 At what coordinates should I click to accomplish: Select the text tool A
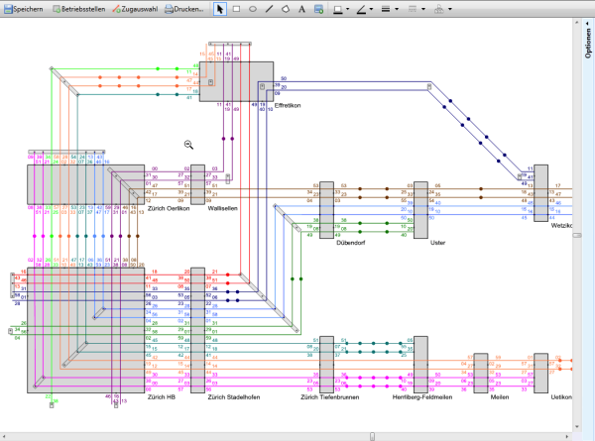click(301, 8)
